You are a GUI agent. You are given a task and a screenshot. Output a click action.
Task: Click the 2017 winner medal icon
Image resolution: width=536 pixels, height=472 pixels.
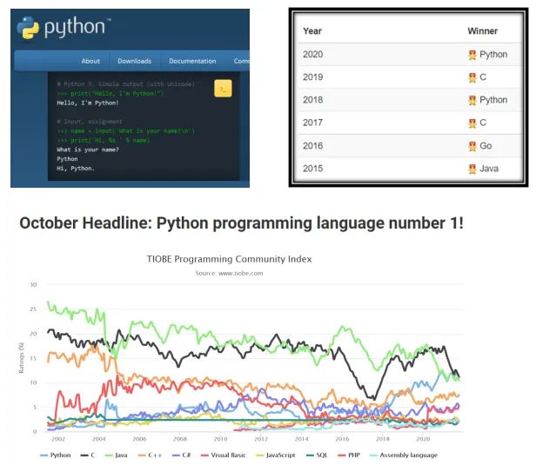tap(472, 123)
